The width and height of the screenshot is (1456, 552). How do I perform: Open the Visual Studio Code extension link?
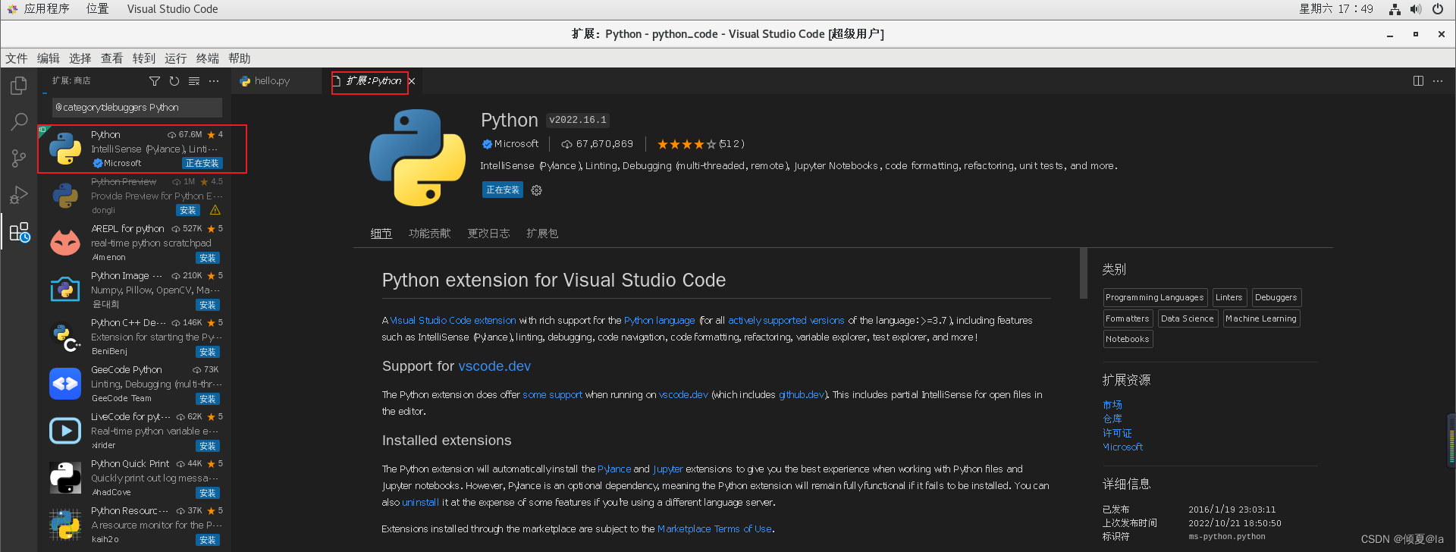[x=453, y=321]
